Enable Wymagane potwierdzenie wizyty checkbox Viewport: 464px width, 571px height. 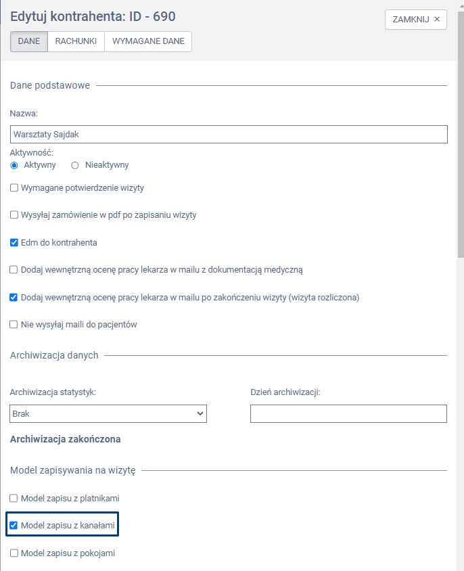(14, 187)
